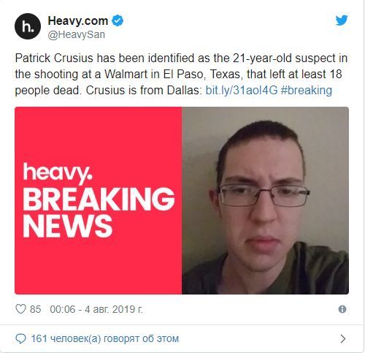Open the tweet info icon
Viewport: 365px width, 353px height.
(342, 309)
